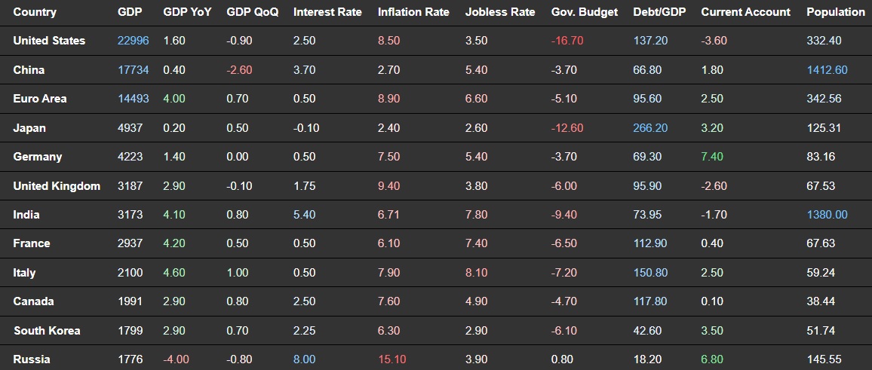Click Italy GDP YoY value 4.60

174,273
